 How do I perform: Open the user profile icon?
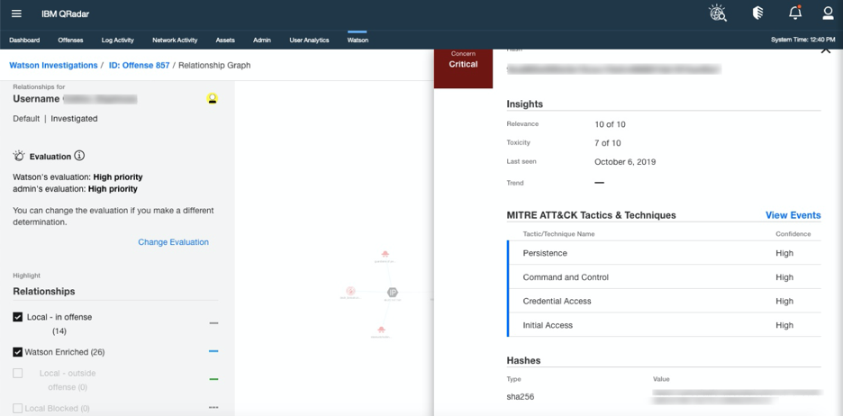click(x=828, y=13)
